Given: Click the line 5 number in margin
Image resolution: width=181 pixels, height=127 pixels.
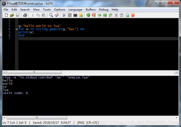Looking at the screenshot, I should 9,32.
